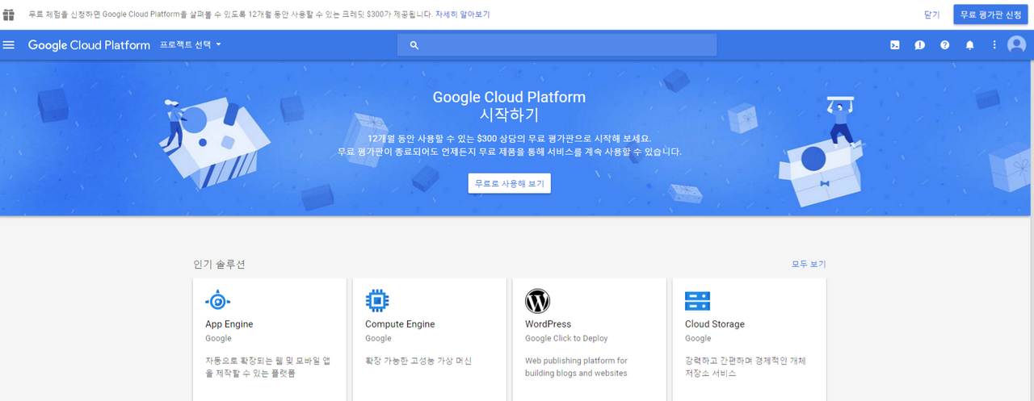Show notifications bell panel
Screen dimensions: 1034x401
click(x=969, y=45)
